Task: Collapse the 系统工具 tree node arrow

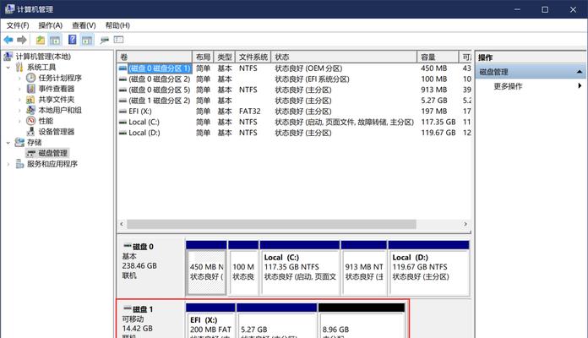Action: coord(8,68)
